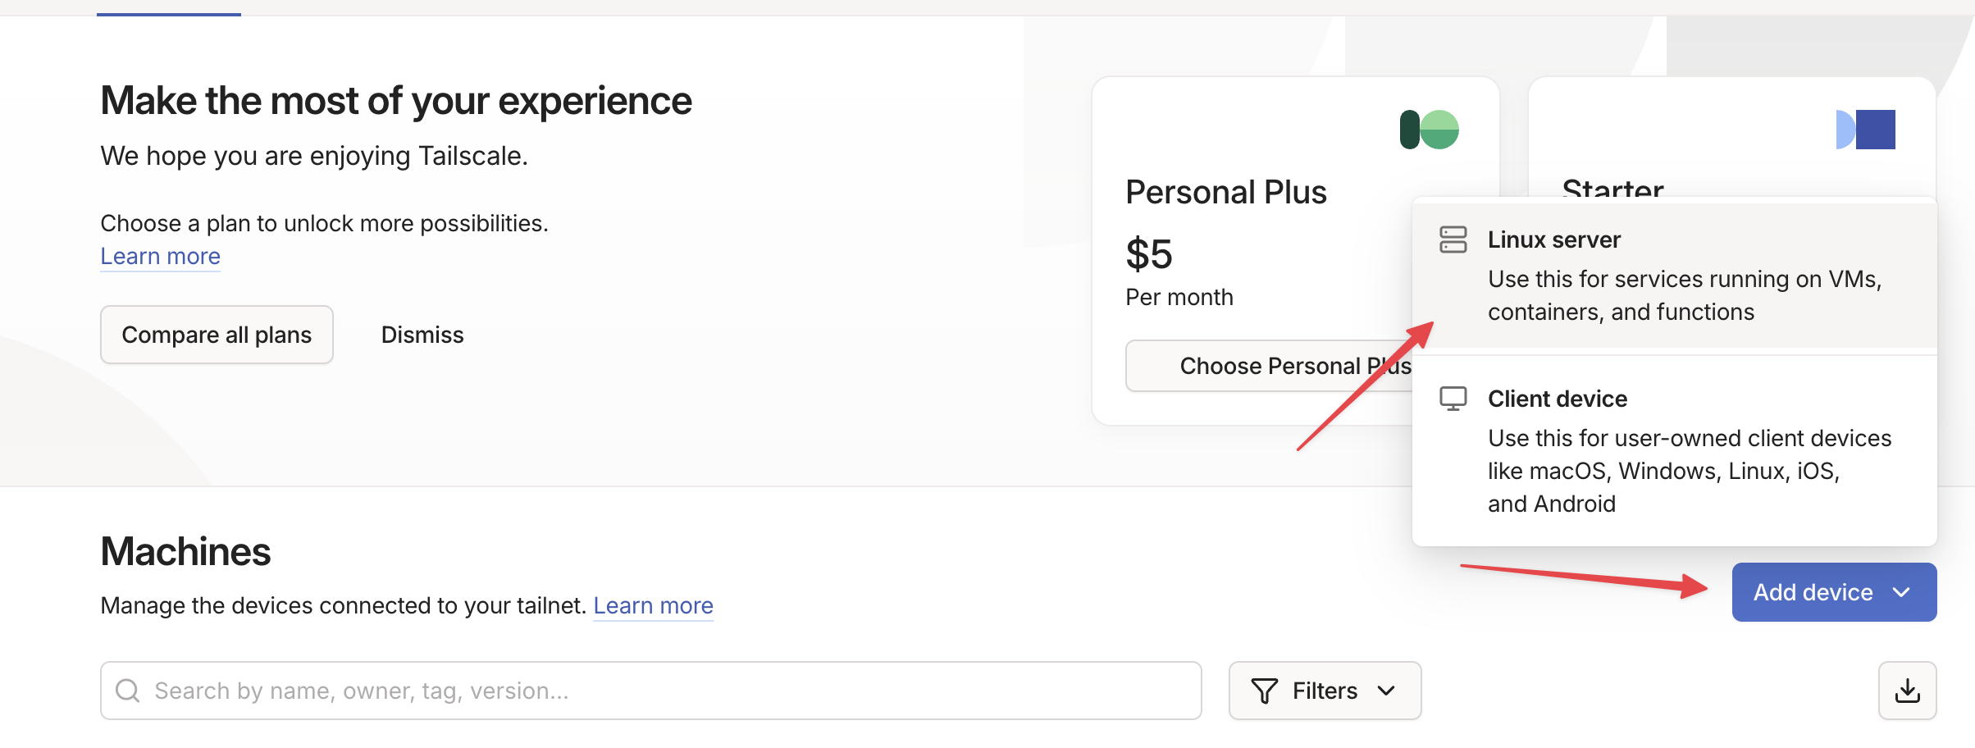Image resolution: width=1975 pixels, height=748 pixels.
Task: Click the $5 per month price text
Action: pyautogui.click(x=1149, y=254)
